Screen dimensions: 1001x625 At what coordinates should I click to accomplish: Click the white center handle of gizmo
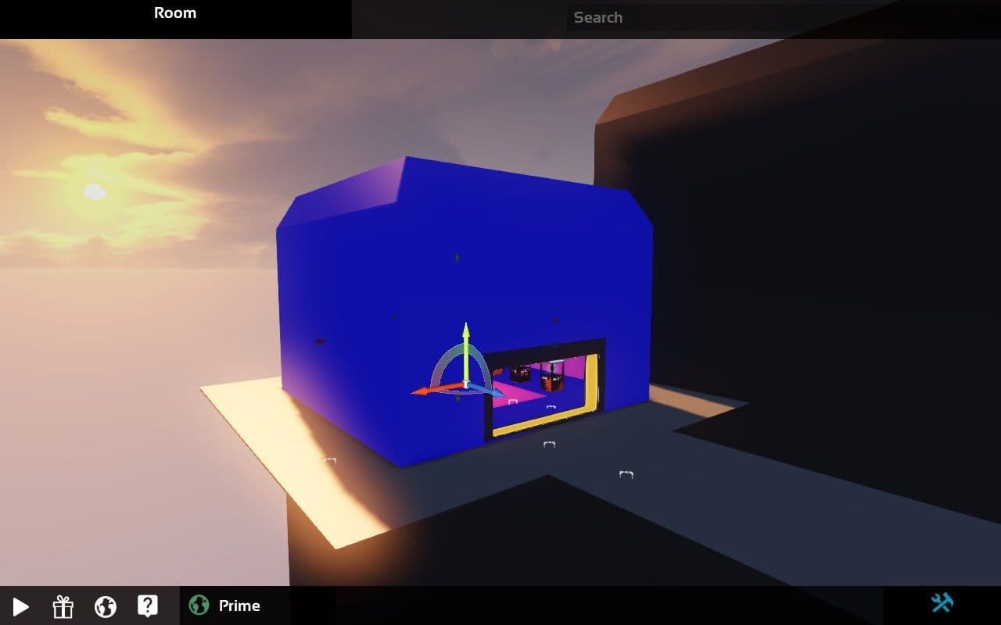(465, 384)
